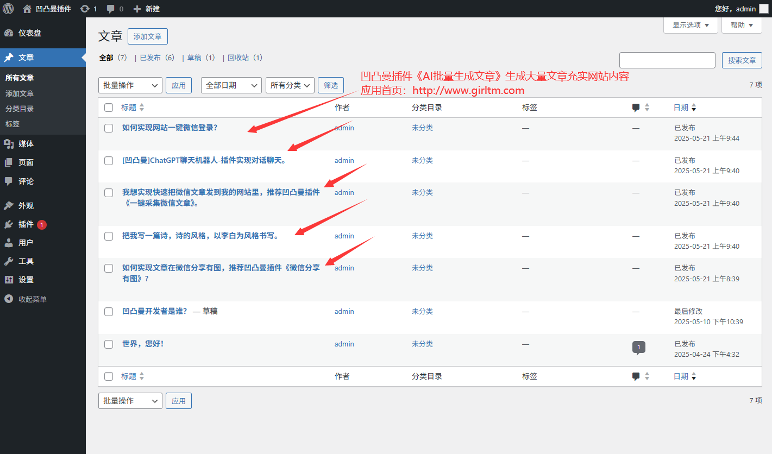Open the admin avatar in top bar
Viewport: 772px width, 454px height.
[x=764, y=9]
